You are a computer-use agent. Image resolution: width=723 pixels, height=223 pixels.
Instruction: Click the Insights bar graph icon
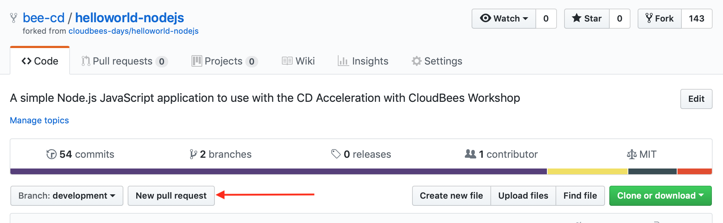343,61
